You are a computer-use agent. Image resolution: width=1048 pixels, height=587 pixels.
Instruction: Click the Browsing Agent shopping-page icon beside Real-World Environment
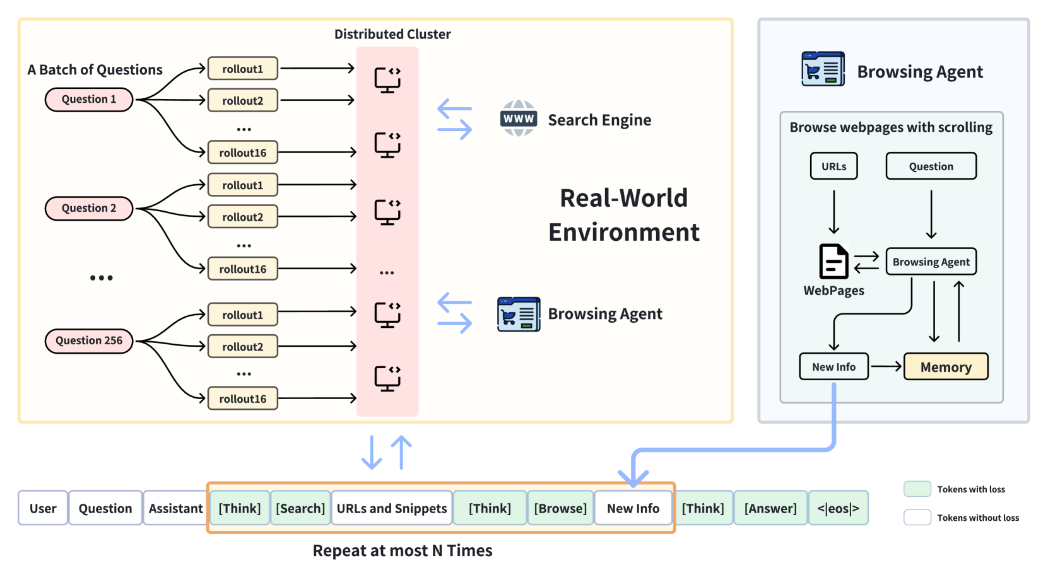pos(519,314)
